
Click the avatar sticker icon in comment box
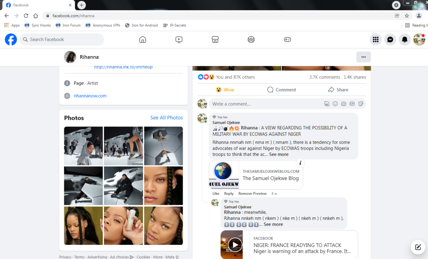(x=326, y=104)
